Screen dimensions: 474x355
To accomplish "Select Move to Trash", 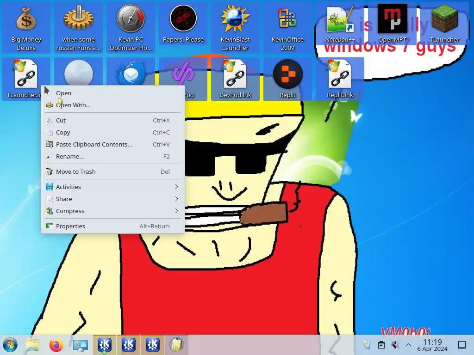I will click(113, 171).
